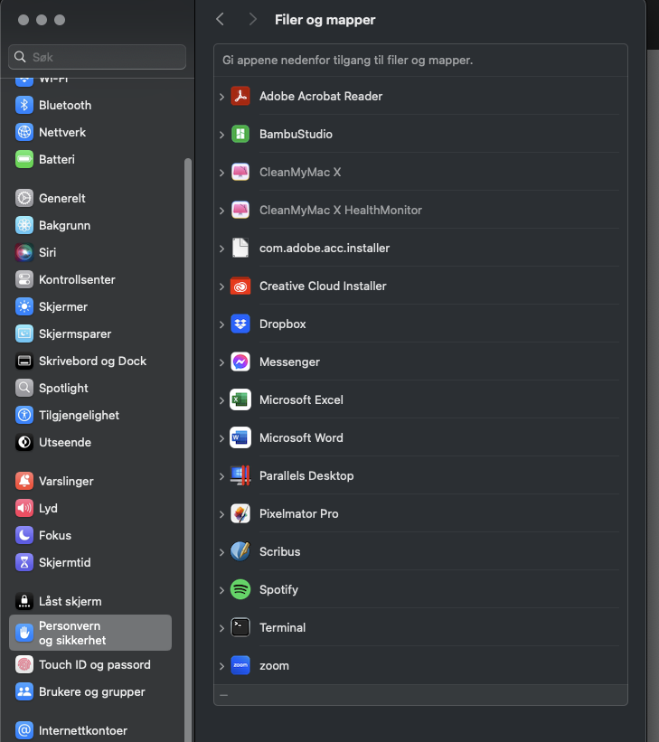
Task: Expand the Terminal row chevron
Action: pos(221,628)
